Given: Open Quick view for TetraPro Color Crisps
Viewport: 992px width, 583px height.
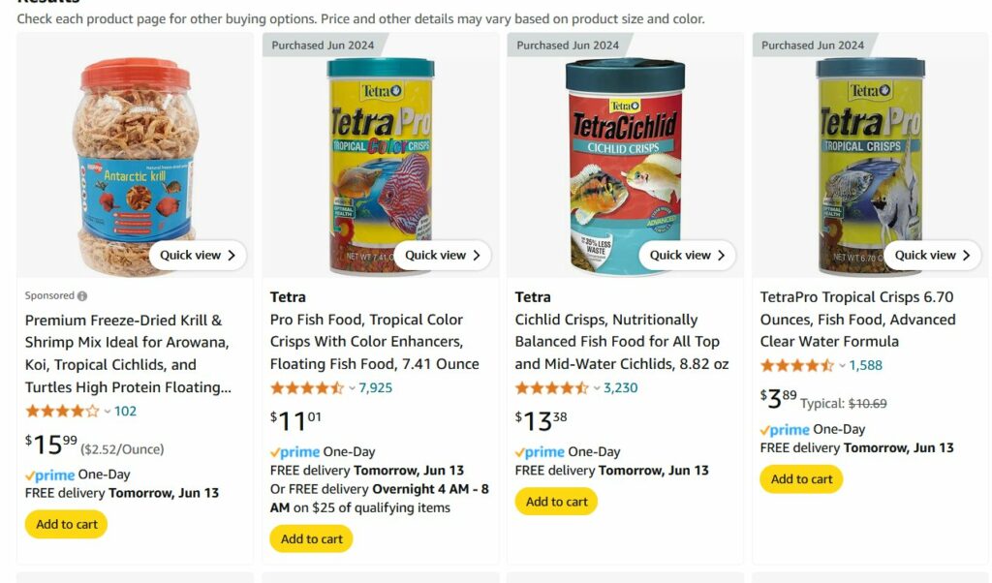Looking at the screenshot, I should [443, 256].
